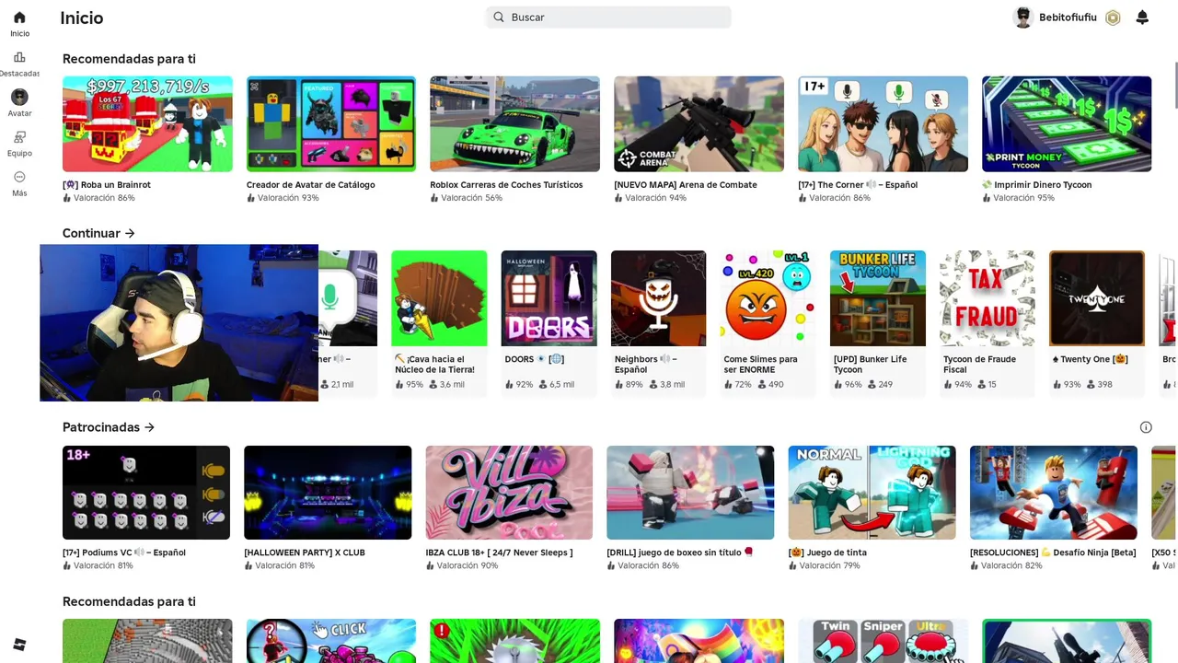Open the DOORS game thumbnail

[x=549, y=298]
